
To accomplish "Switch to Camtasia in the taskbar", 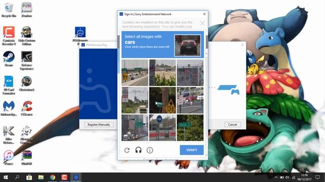I will click(x=64, y=177).
